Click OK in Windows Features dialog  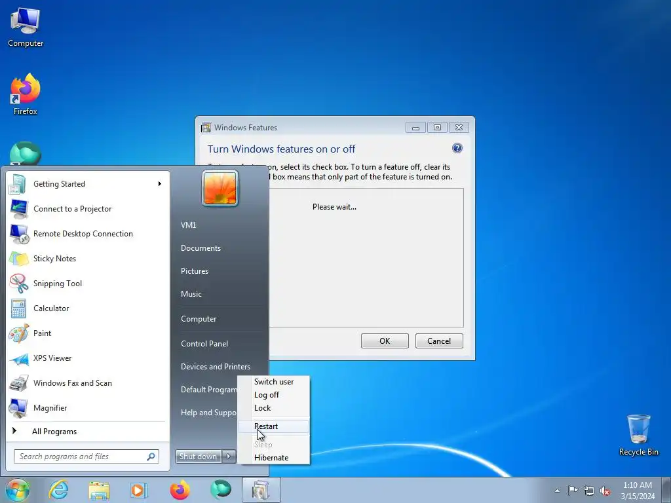coord(385,341)
